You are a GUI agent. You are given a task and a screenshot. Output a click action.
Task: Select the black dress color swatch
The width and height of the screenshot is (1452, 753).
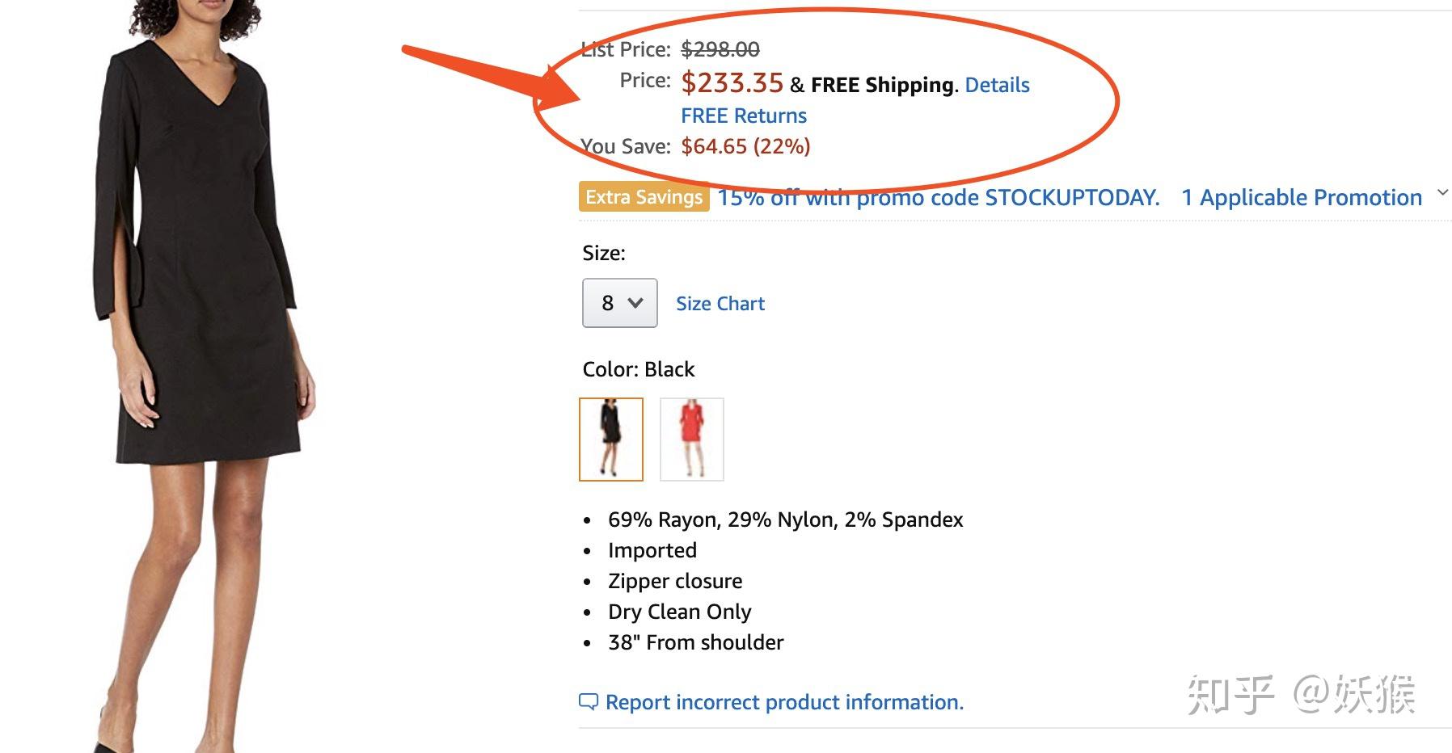(611, 440)
